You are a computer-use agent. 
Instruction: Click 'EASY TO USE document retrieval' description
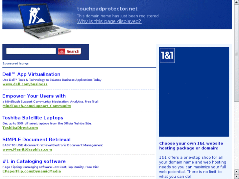pos(53,145)
